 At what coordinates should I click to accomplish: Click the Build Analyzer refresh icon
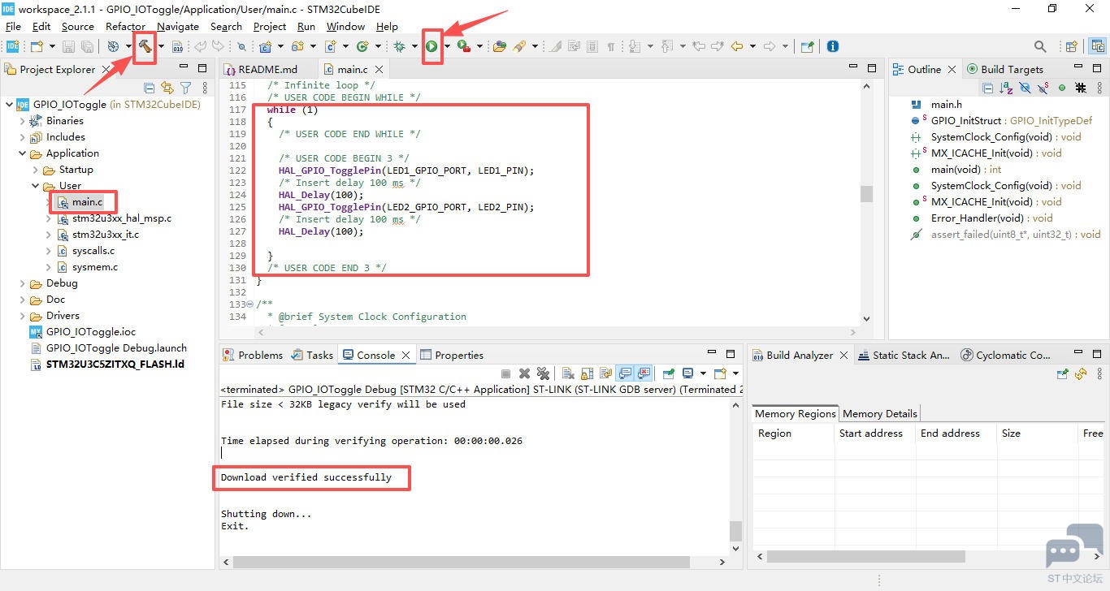click(x=1081, y=373)
